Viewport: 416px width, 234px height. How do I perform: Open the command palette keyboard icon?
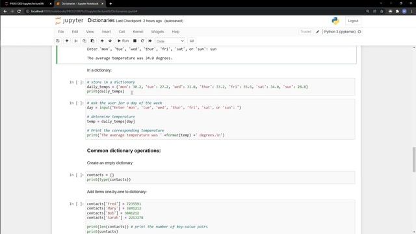pos(192,41)
